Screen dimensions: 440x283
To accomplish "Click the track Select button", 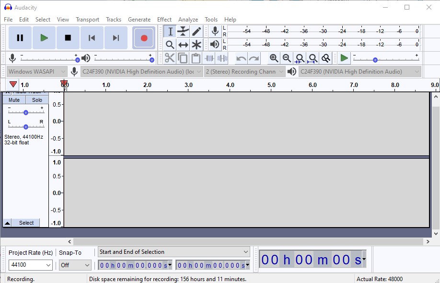I will [x=26, y=223].
